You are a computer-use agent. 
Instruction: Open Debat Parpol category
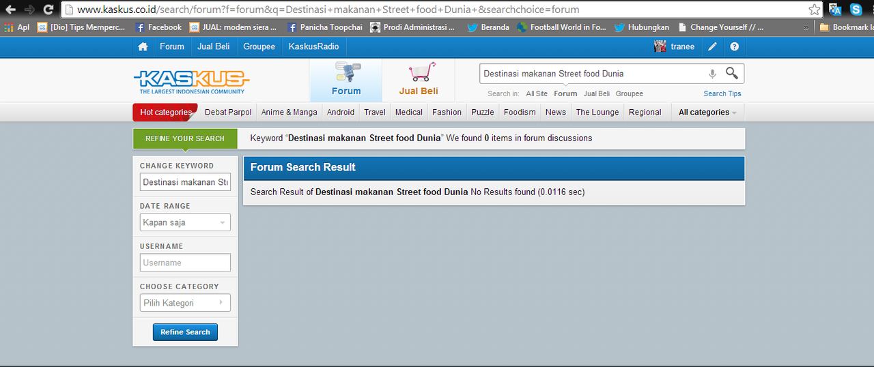(x=228, y=112)
